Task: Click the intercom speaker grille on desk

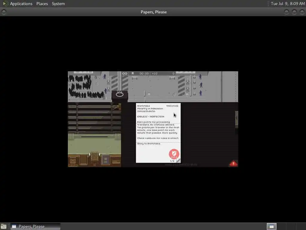Action: pyautogui.click(x=95, y=157)
